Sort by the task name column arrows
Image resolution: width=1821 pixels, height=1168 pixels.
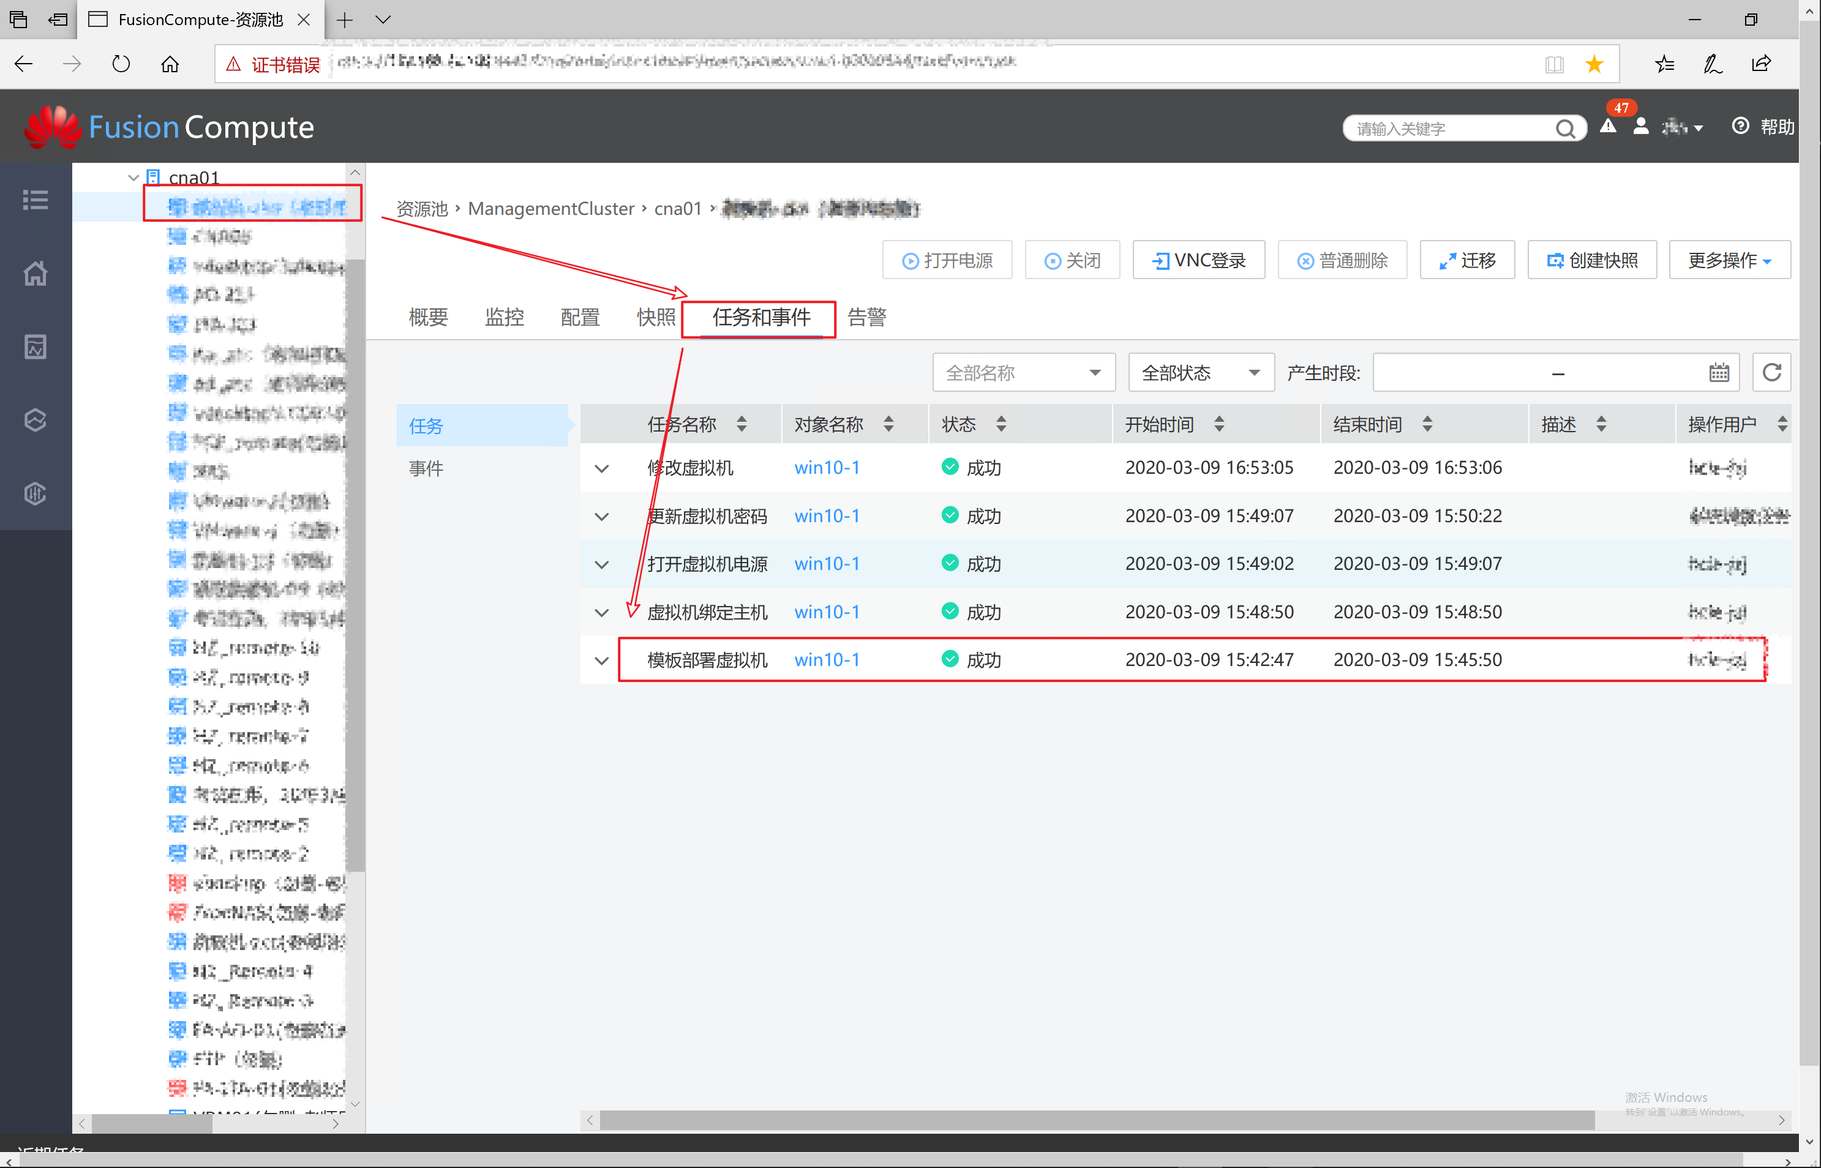pos(742,424)
